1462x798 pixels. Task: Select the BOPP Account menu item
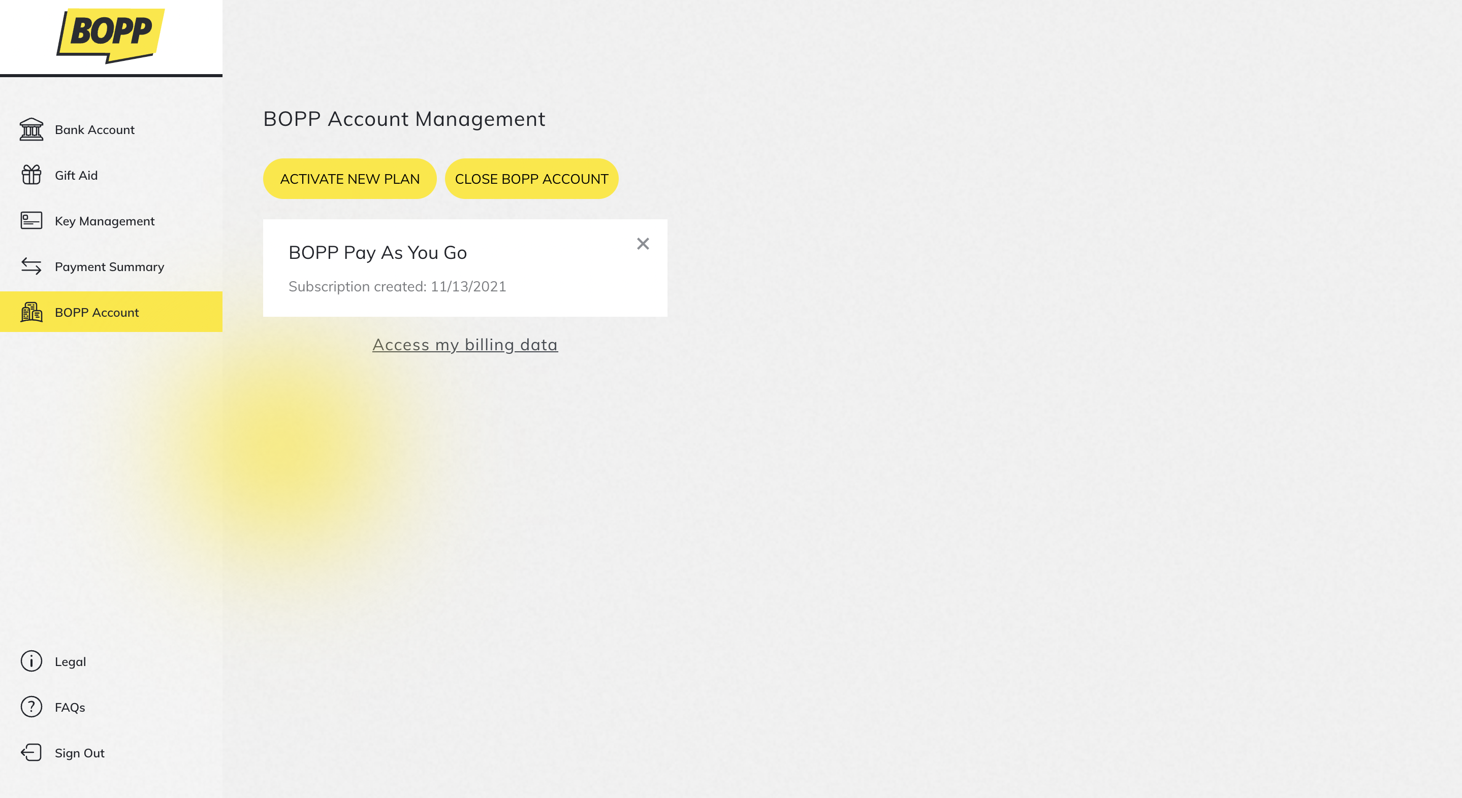point(111,312)
